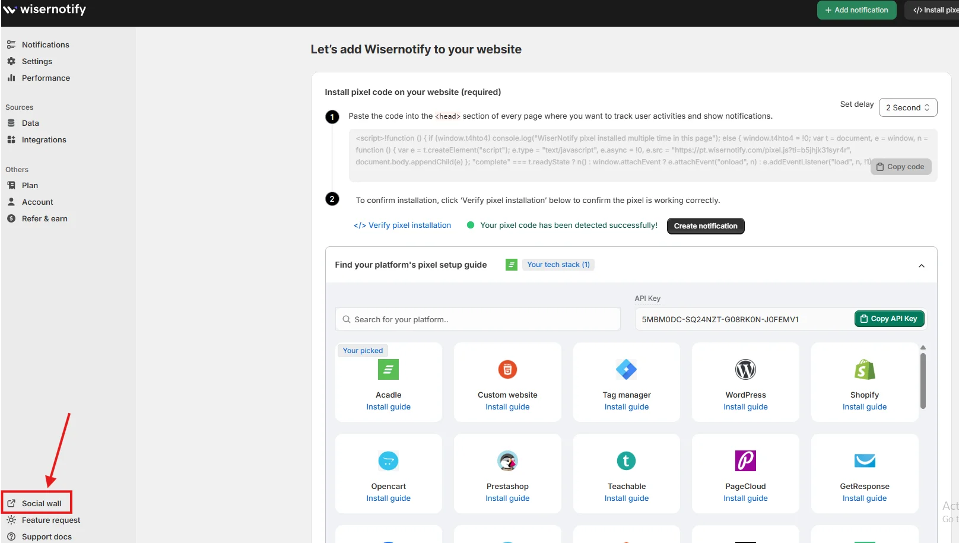Open the Performance page
The height and width of the screenshot is (543, 959).
click(46, 78)
